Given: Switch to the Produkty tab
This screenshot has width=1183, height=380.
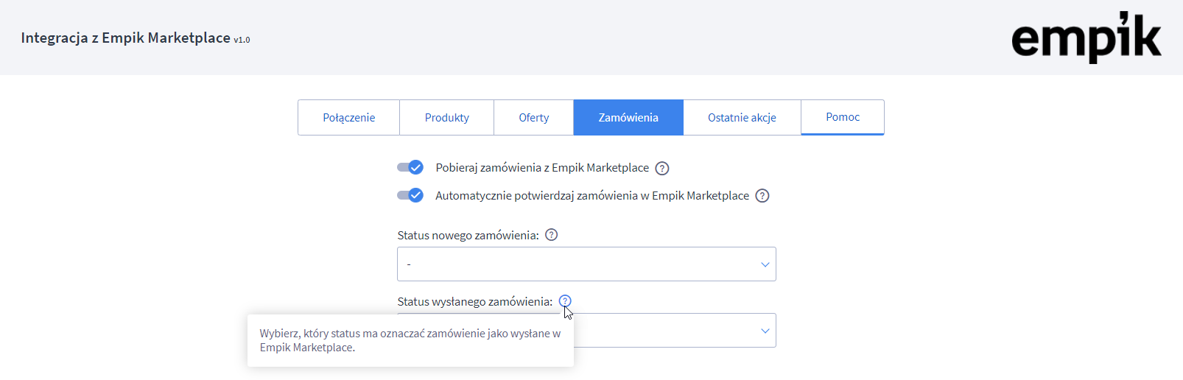Looking at the screenshot, I should tap(447, 117).
